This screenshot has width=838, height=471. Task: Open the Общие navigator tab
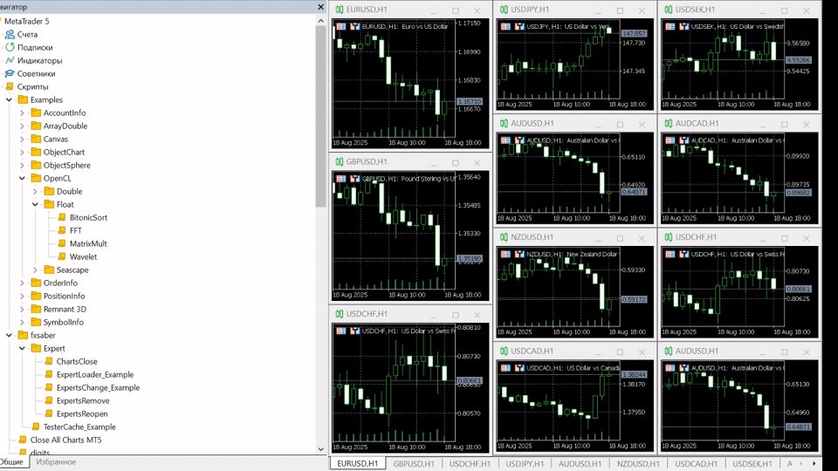point(11,462)
